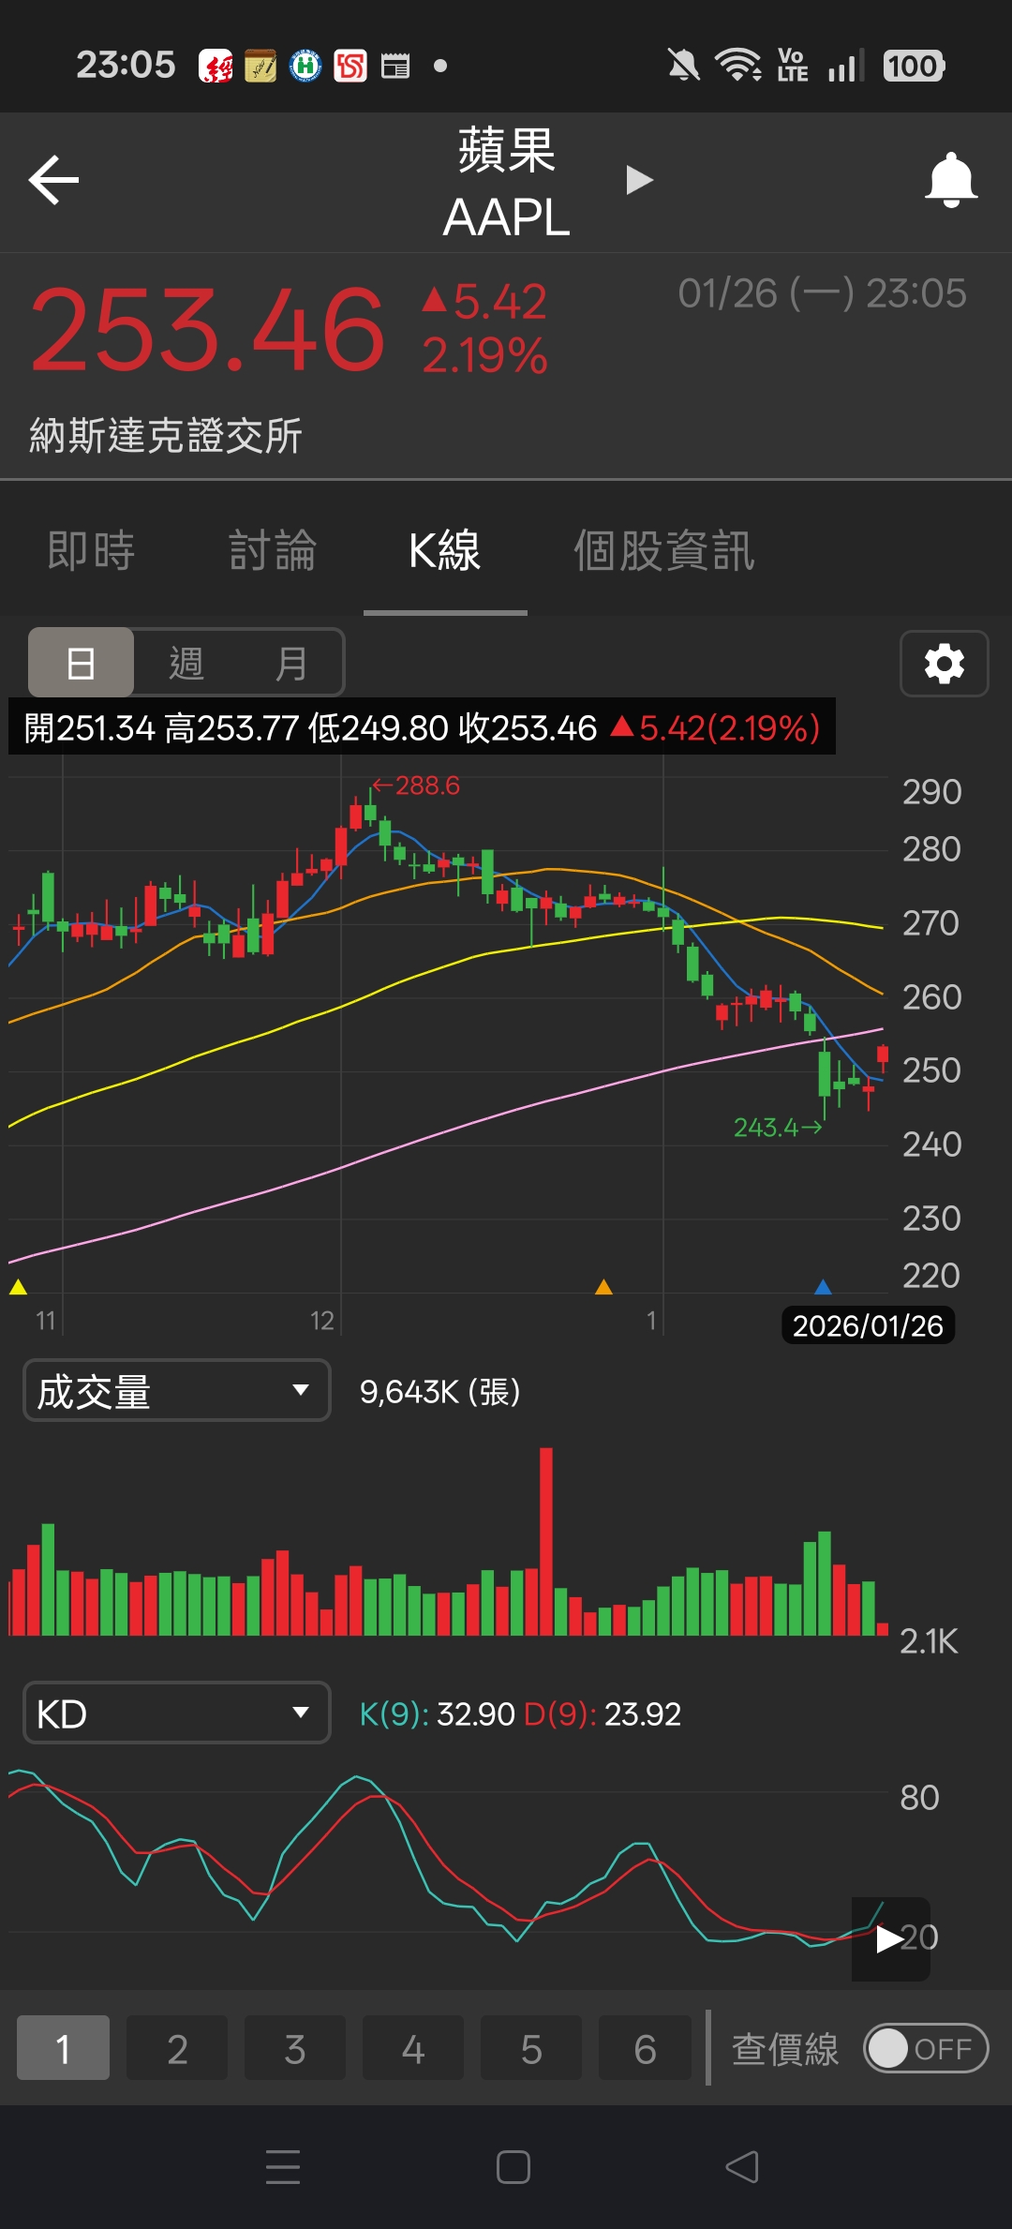The image size is (1012, 2229).
Task: Switch to 即時 tab
Action: tap(91, 550)
